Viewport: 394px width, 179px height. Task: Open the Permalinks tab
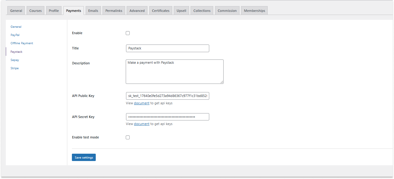click(x=114, y=11)
